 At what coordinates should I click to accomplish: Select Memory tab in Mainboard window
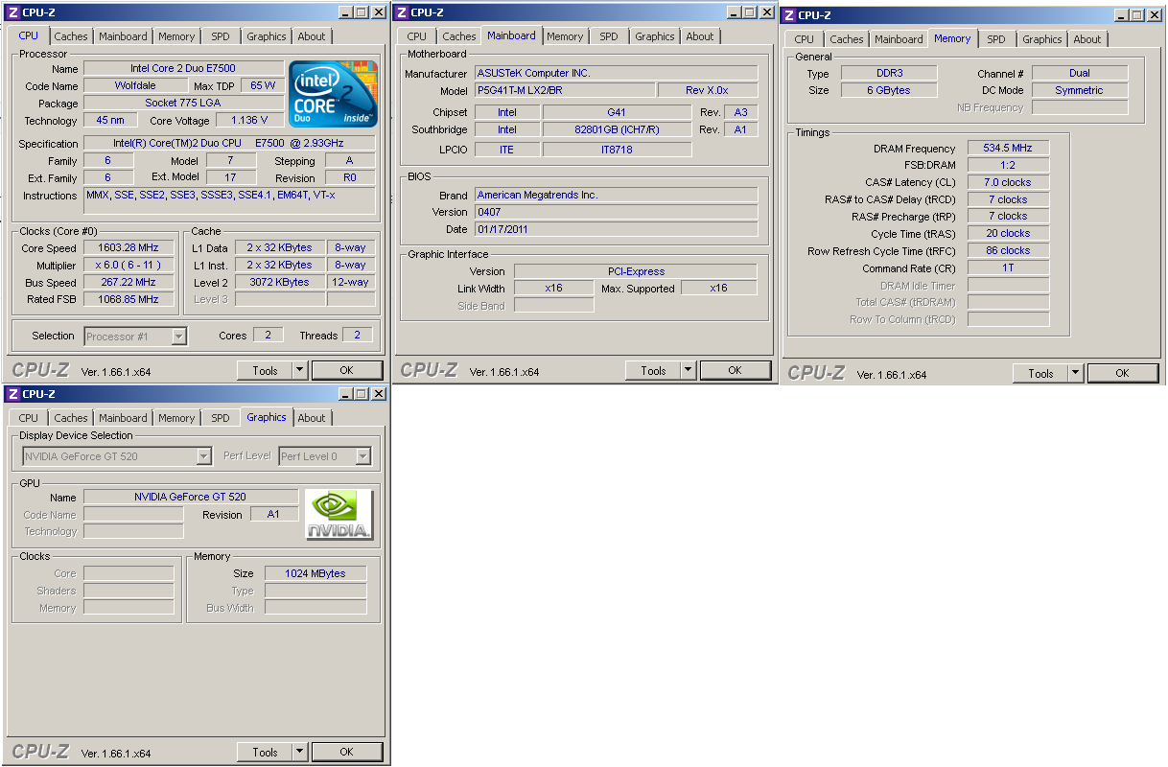point(565,36)
